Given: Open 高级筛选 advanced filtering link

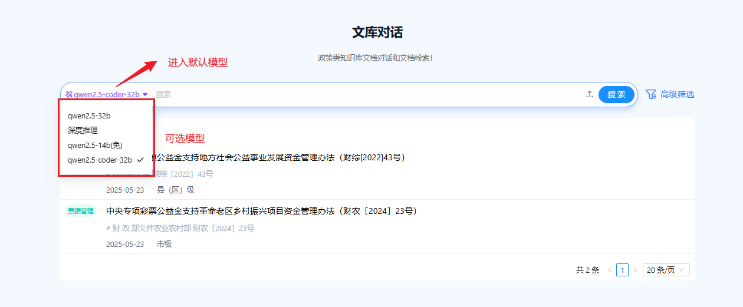Looking at the screenshot, I should (x=677, y=94).
